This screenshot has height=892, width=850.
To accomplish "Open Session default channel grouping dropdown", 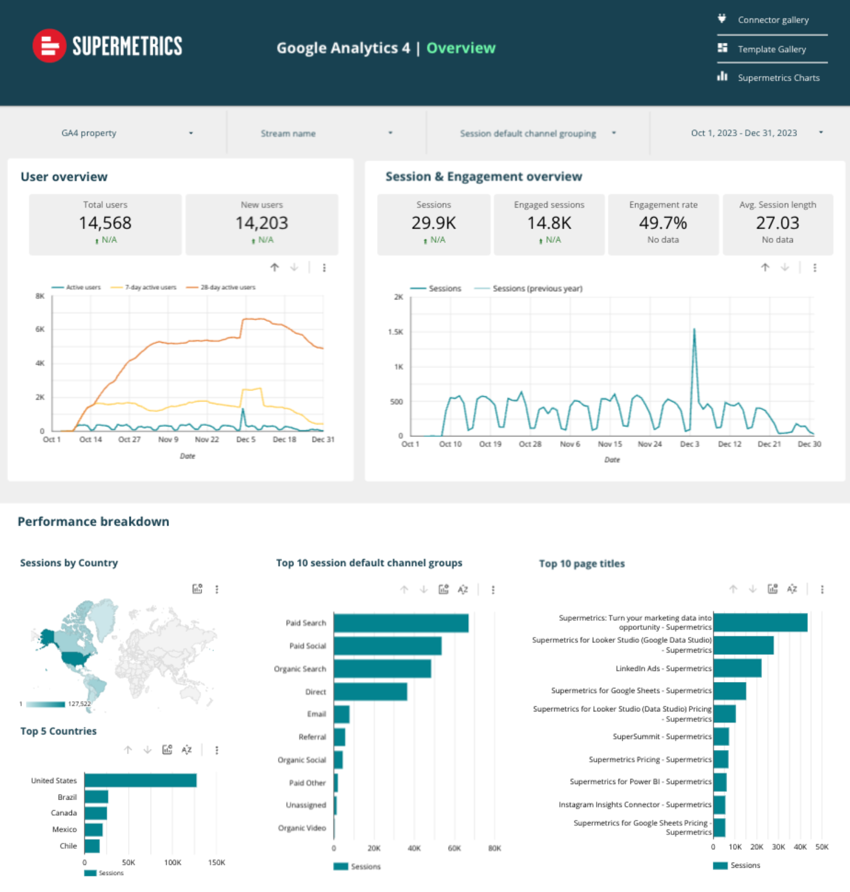I will [537, 133].
